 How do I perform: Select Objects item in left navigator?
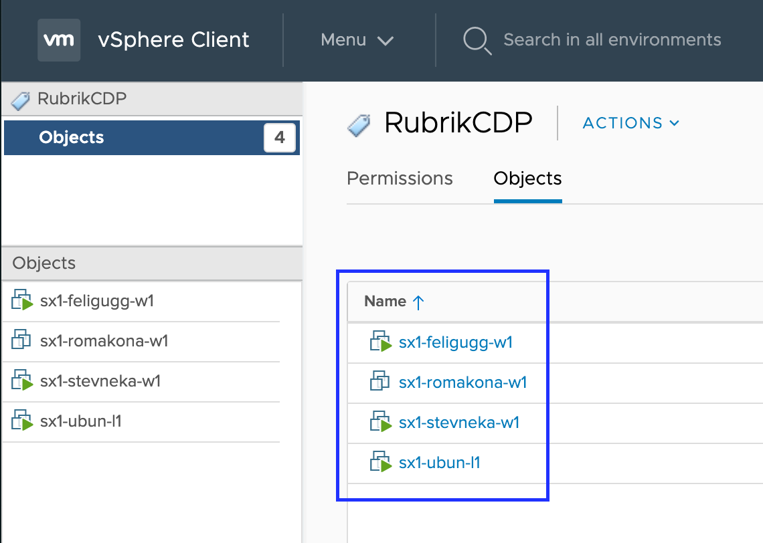(x=152, y=138)
